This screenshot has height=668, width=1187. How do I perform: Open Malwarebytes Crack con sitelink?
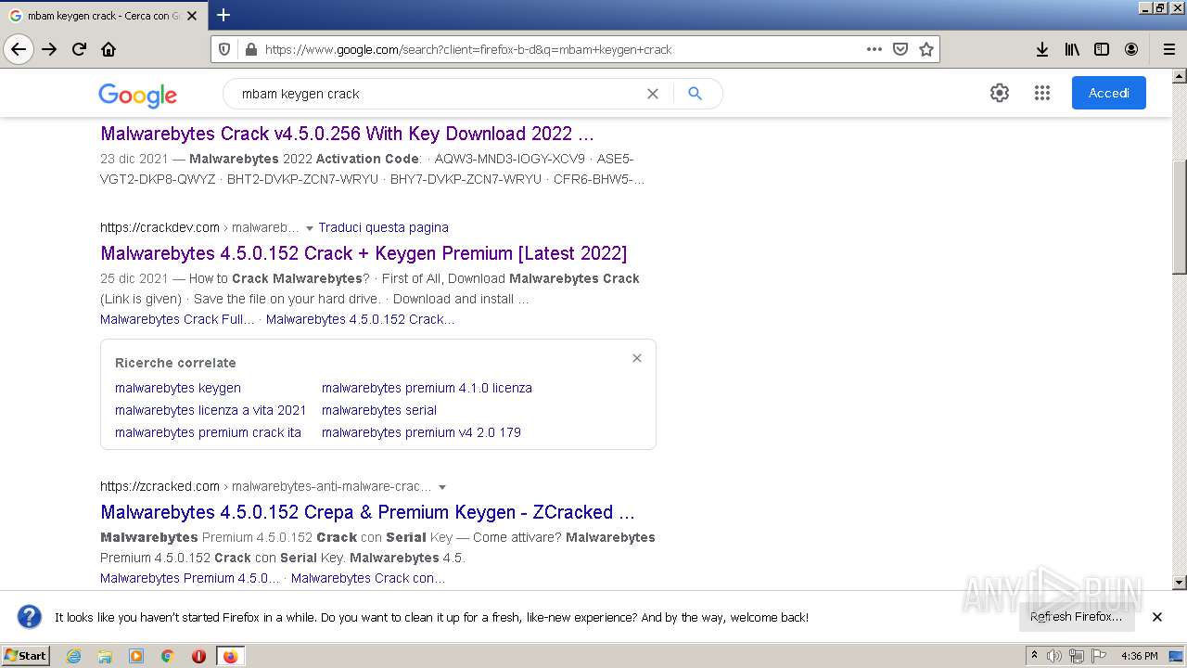(x=367, y=578)
